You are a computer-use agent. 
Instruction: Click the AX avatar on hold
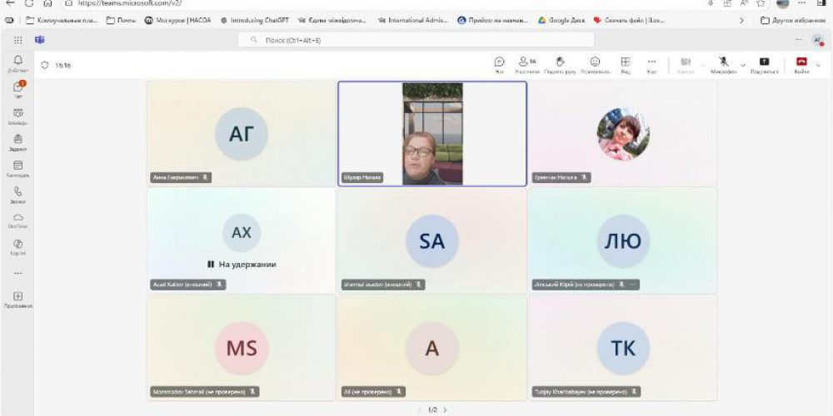coord(242,232)
